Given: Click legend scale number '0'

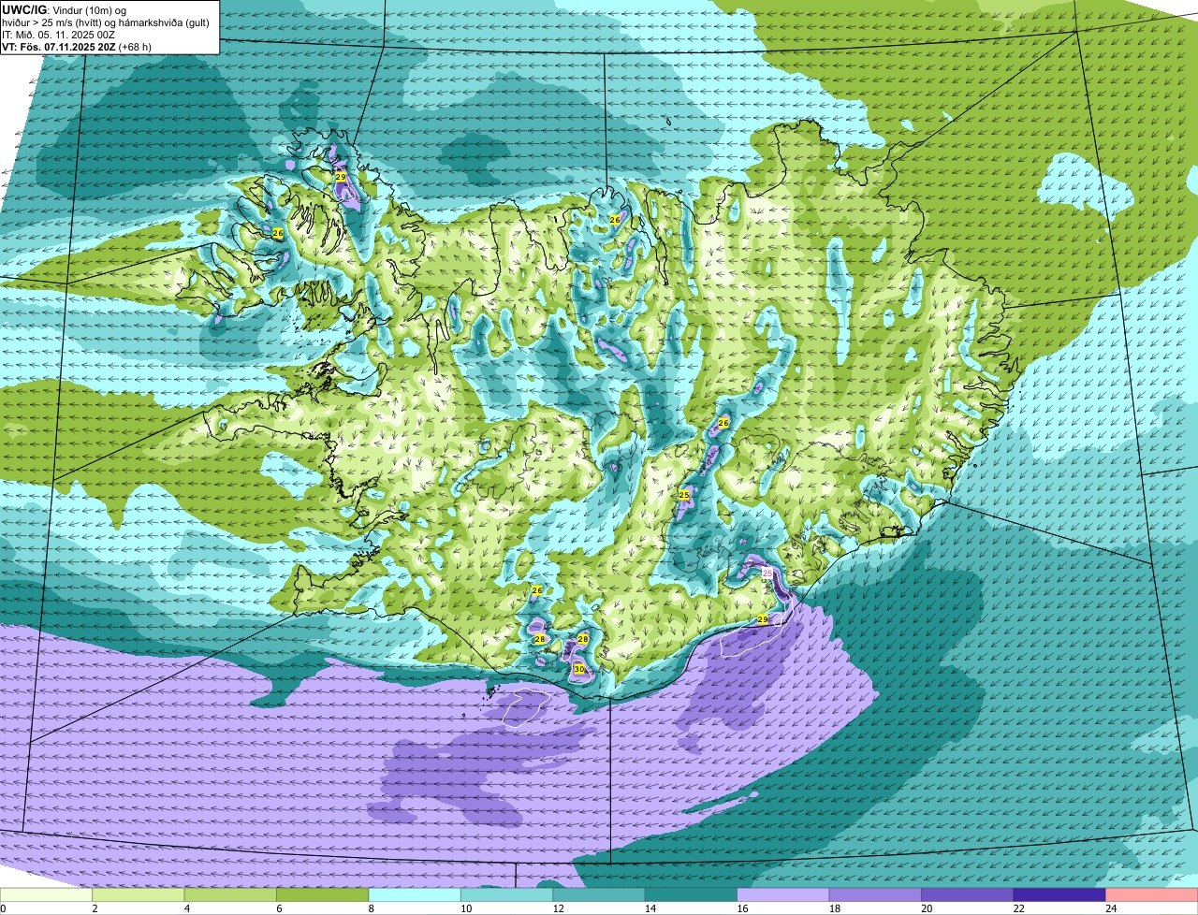Looking at the screenshot, I should pos(3,908).
